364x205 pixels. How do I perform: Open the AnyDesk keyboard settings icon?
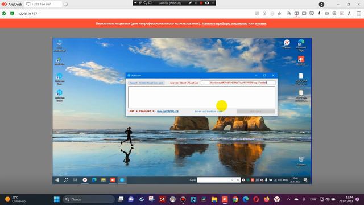[x=326, y=14]
